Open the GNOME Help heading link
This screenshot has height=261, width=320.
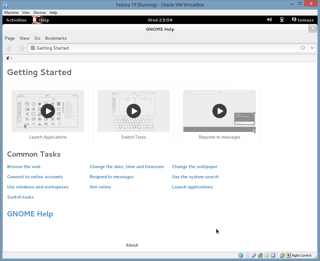pos(30,214)
